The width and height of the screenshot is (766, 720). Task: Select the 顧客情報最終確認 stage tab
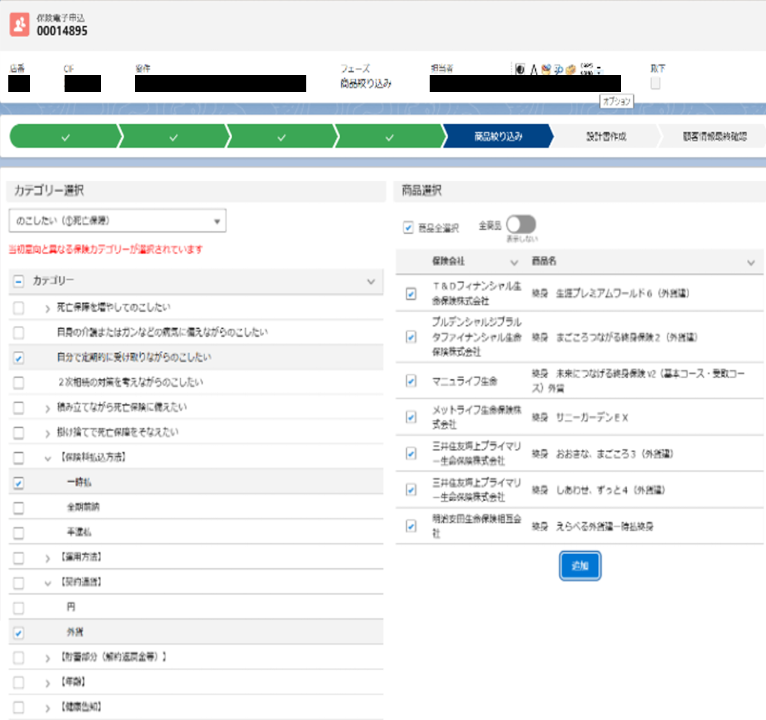(714, 136)
